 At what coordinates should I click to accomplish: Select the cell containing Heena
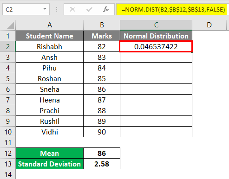tap(50, 100)
